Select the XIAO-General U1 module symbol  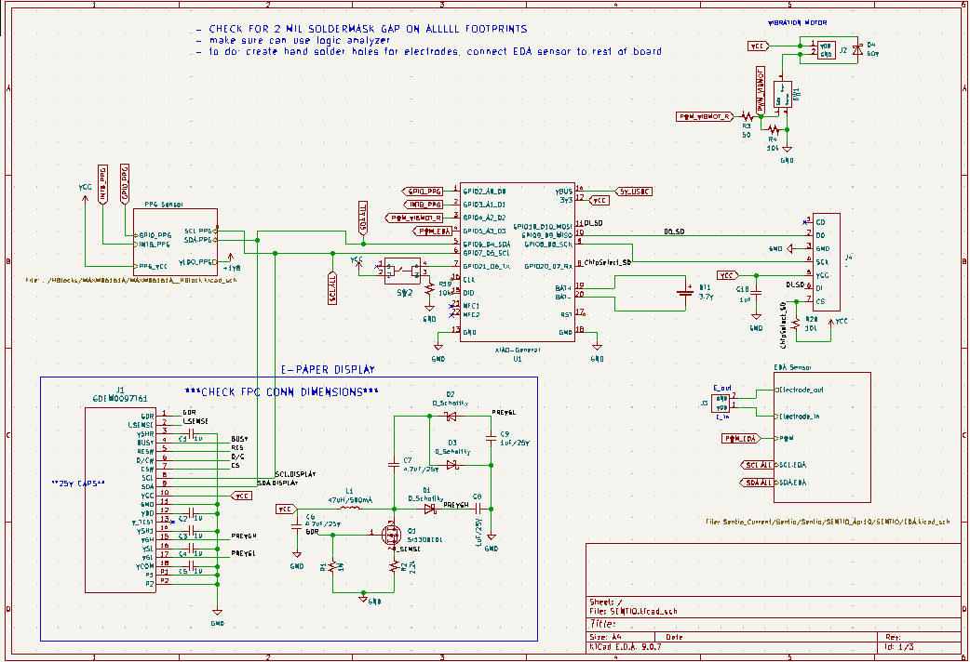pos(518,261)
